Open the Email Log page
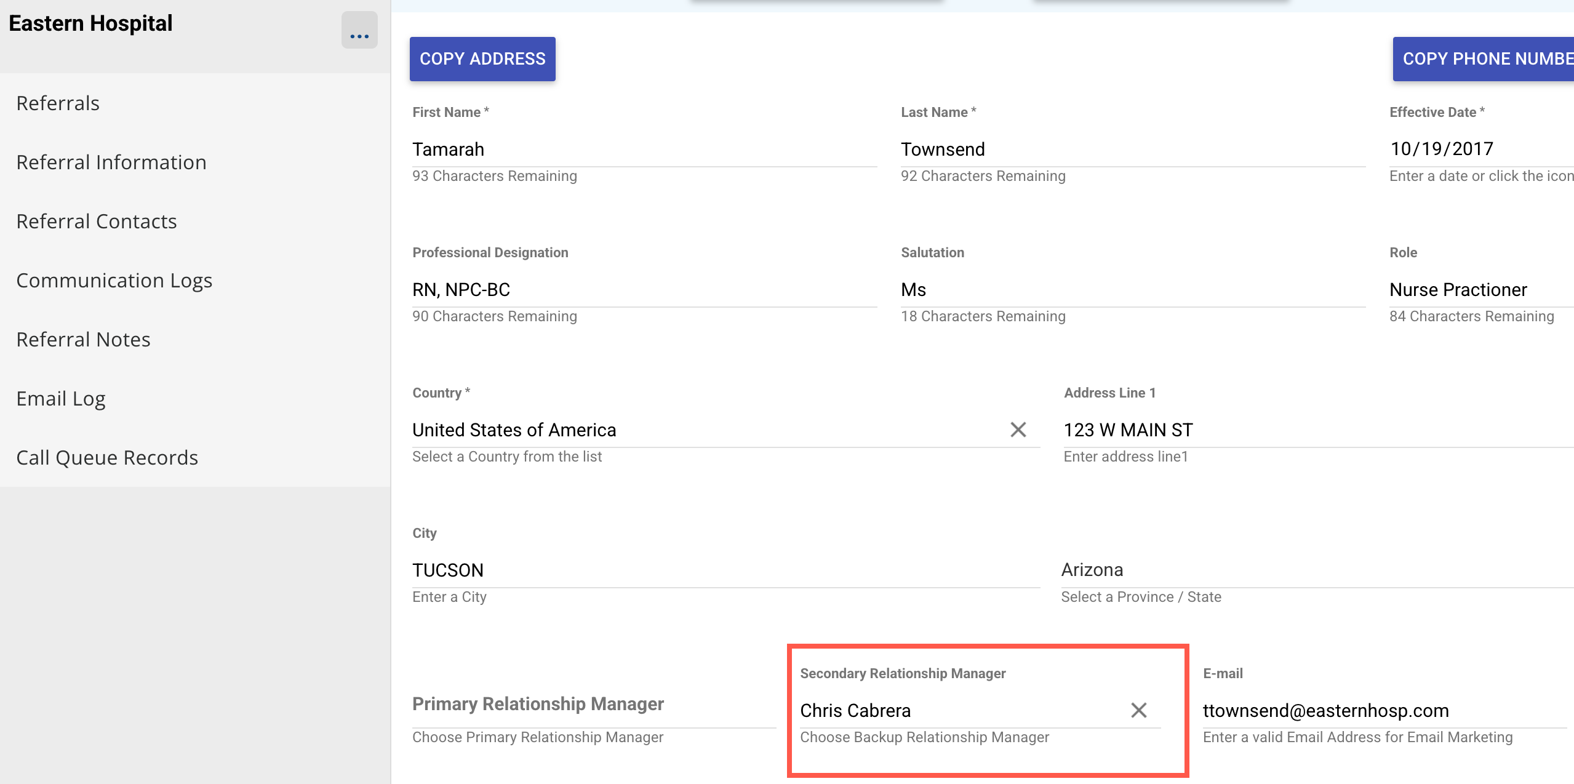 point(61,399)
